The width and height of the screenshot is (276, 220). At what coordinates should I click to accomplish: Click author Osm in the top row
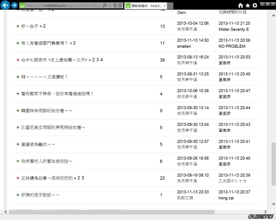tap(181, 12)
